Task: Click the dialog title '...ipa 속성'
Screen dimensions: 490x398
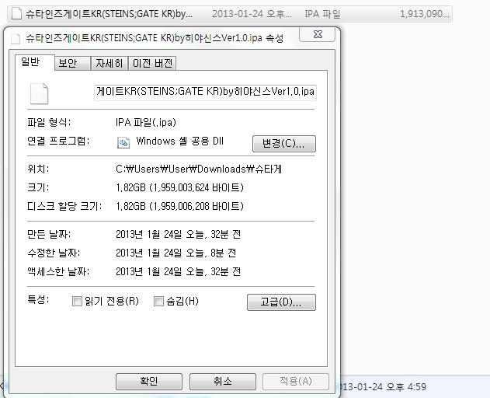Action: (155, 38)
